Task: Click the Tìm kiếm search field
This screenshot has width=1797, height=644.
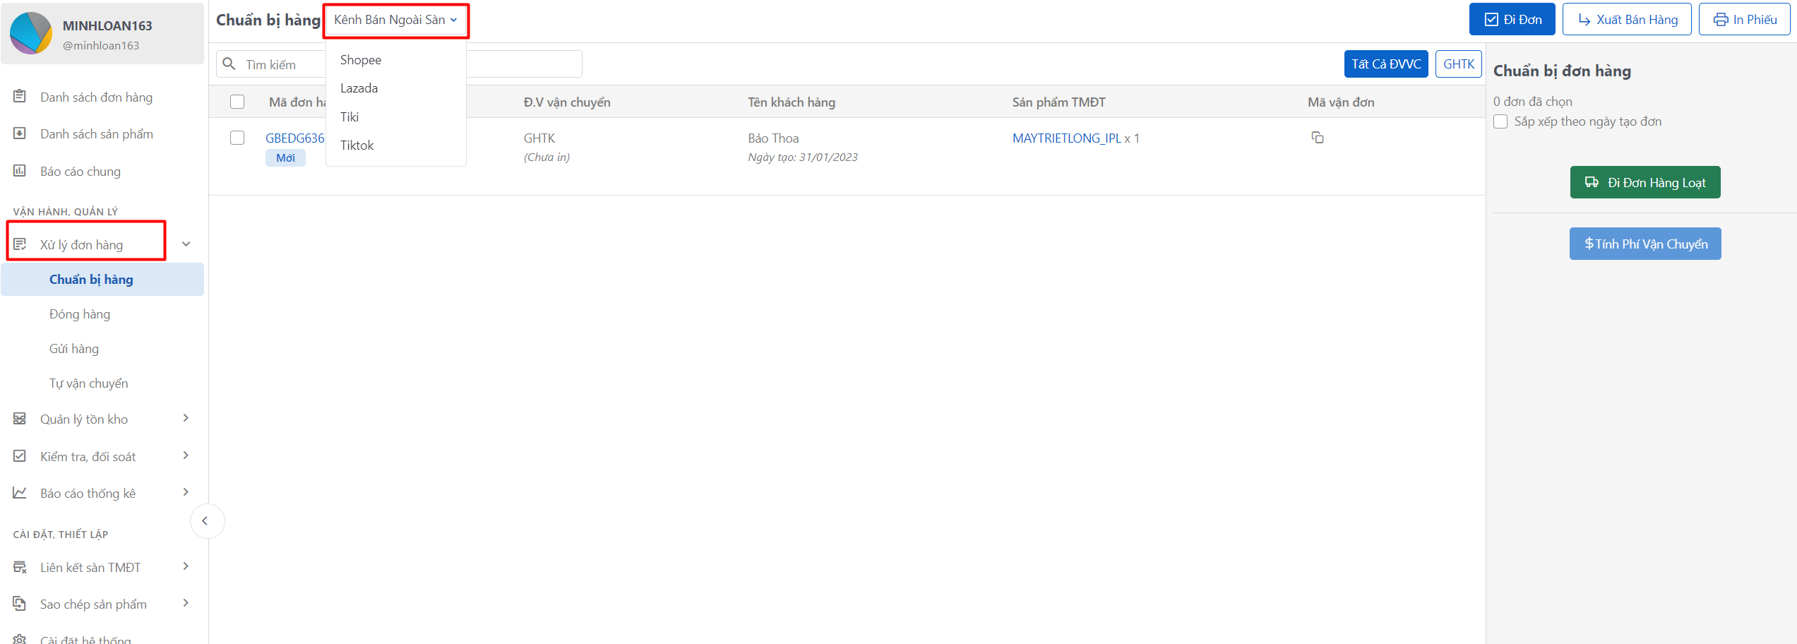Action: point(282,65)
